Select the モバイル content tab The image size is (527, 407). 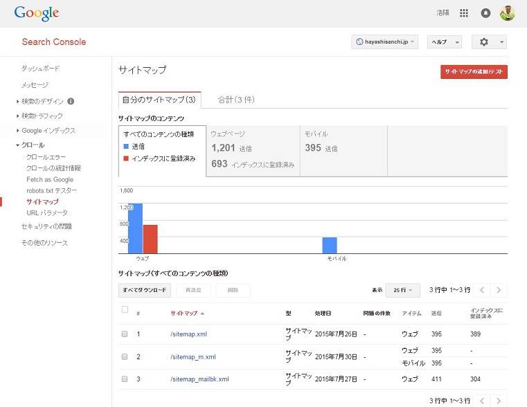tap(343, 151)
